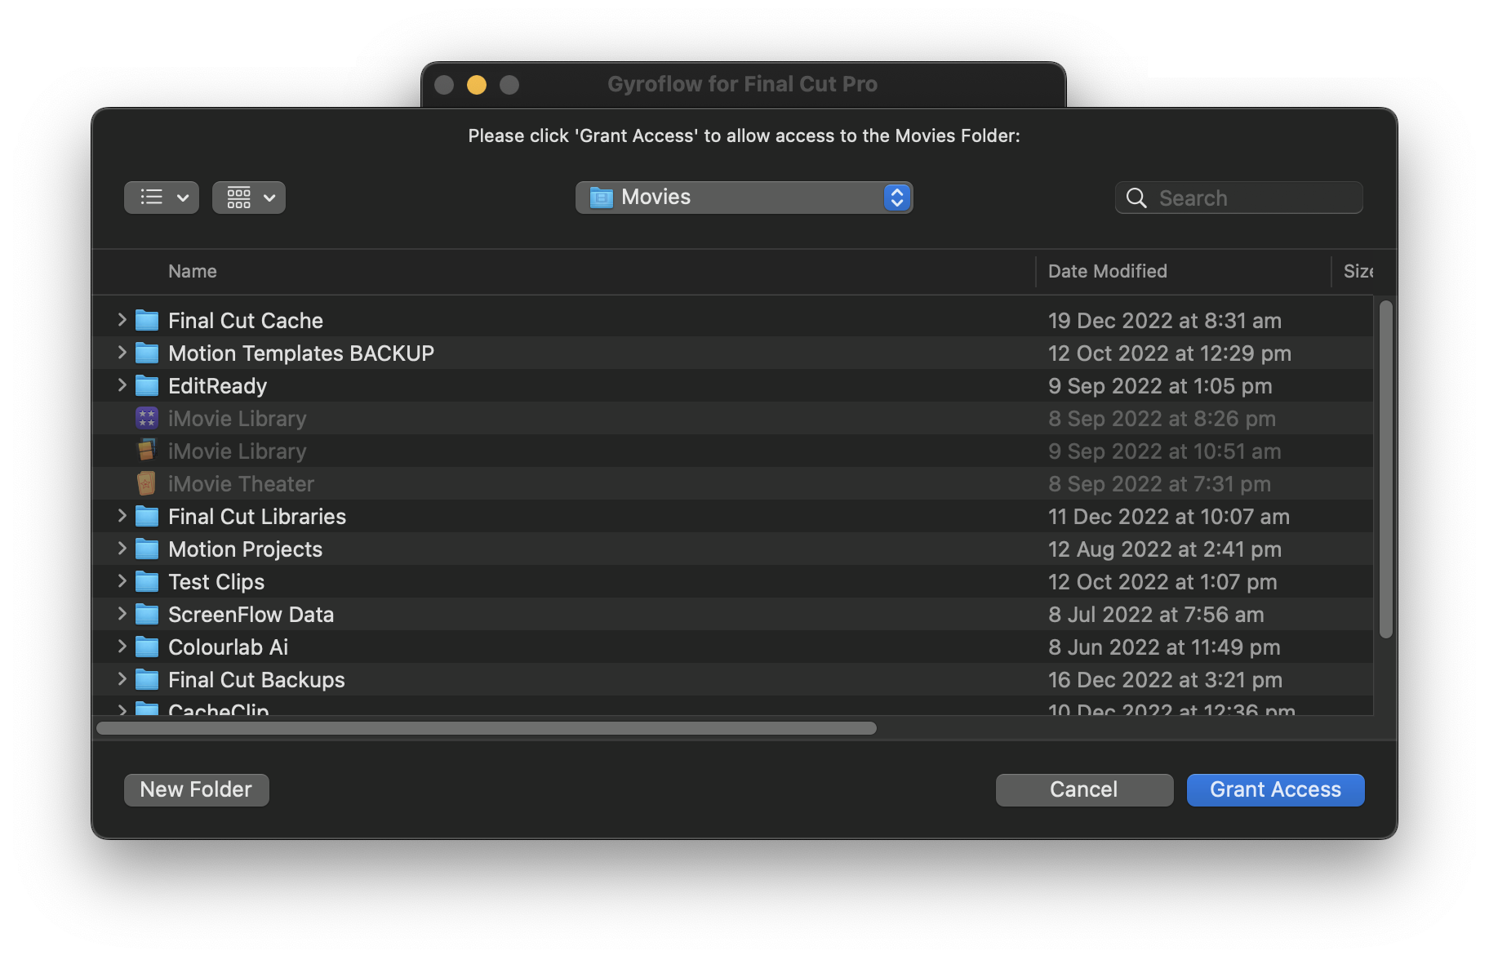Select the row named Test Clips
The height and width of the screenshot is (960, 1489).
(732, 581)
